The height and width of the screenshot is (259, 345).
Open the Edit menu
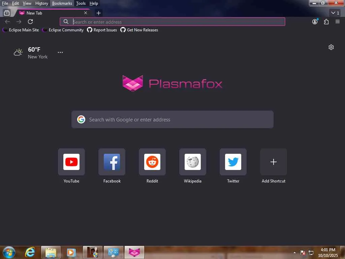tap(15, 3)
